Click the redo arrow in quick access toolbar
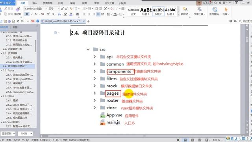Viewport: 252px width, 142px height. (22, 21)
